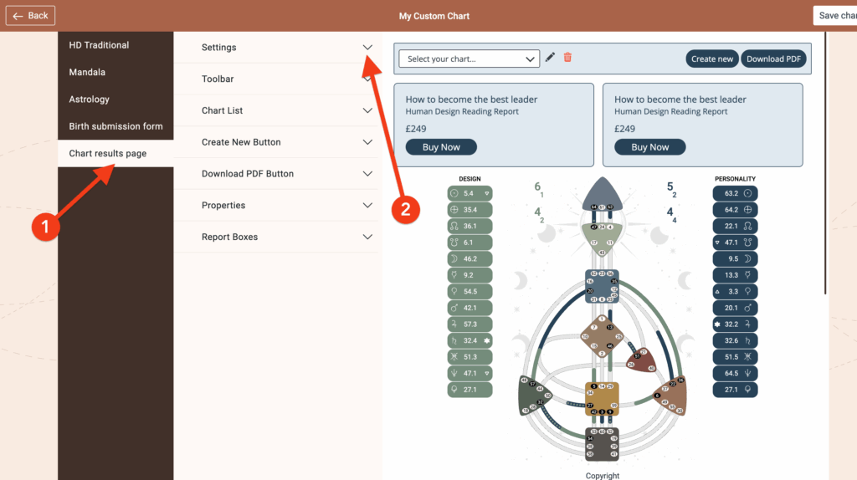Click the red trash delete icon
Screen dimensions: 857x480
point(567,58)
